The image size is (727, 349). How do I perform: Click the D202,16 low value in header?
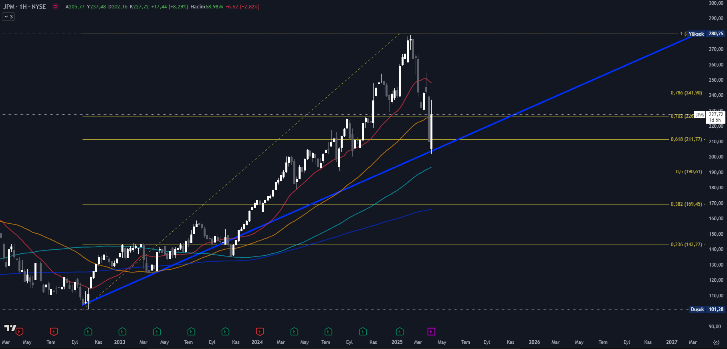118,7
